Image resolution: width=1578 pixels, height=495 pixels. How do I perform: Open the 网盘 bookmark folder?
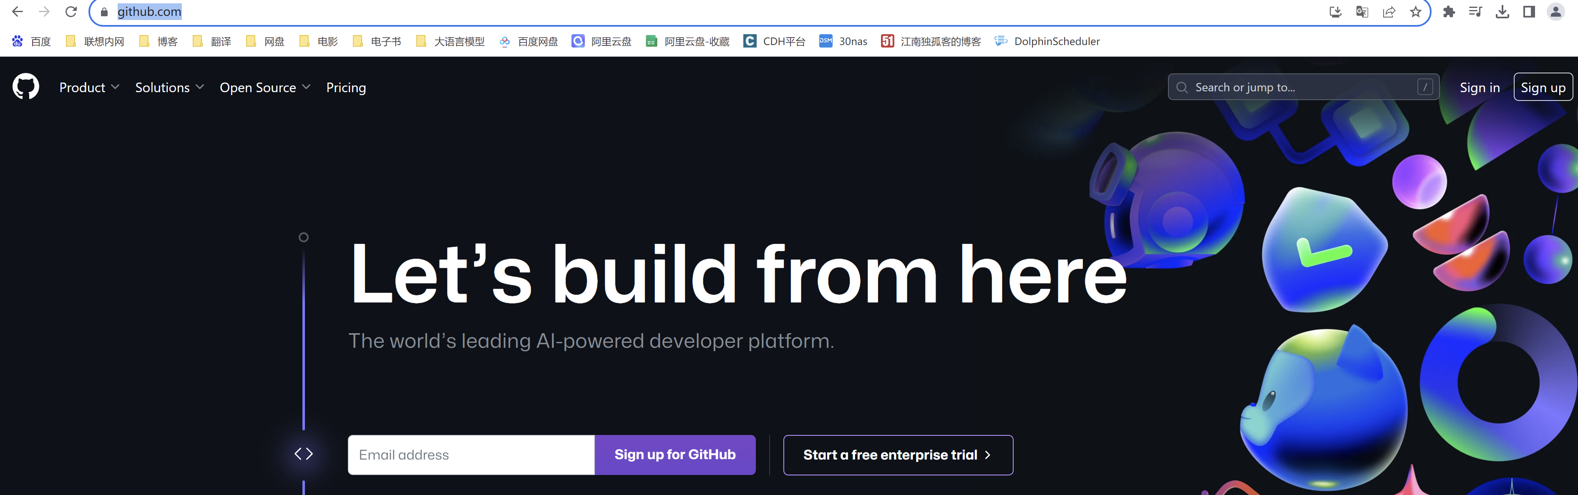point(265,41)
